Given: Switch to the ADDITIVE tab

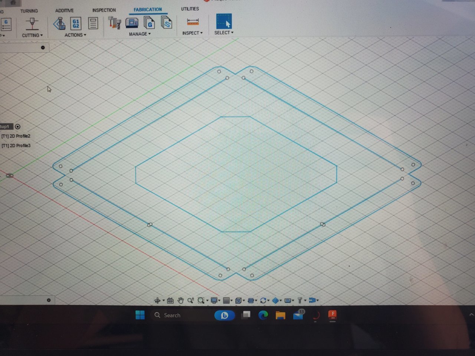Looking at the screenshot, I should click(65, 10).
